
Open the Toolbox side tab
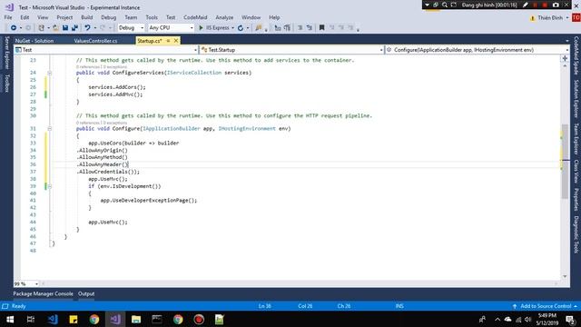click(x=6, y=83)
